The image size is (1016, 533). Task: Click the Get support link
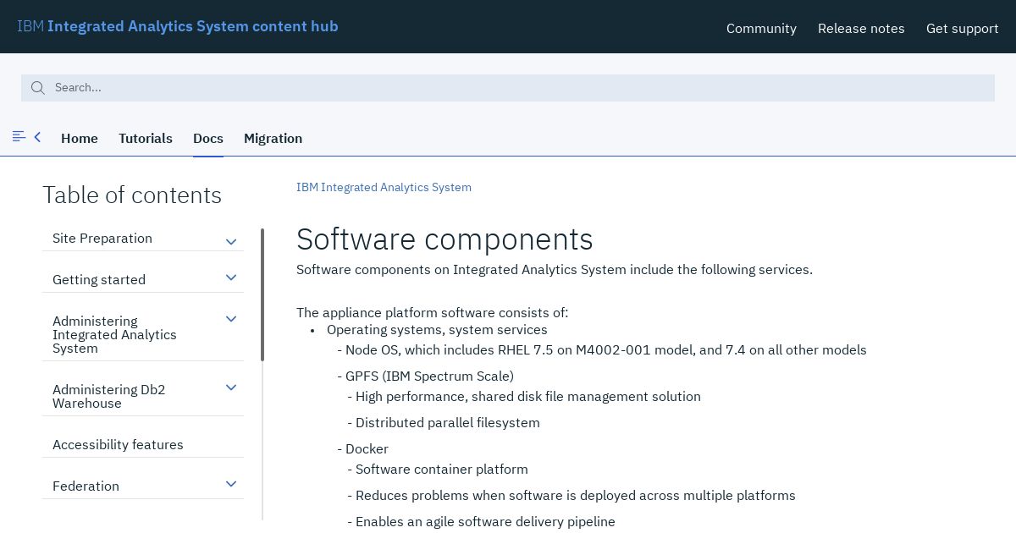tap(963, 29)
